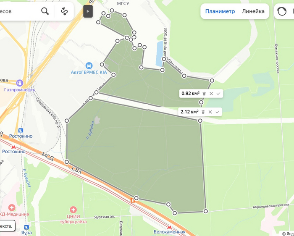Click the round layers icon top right
The height and width of the screenshot is (236, 294).
282,11
